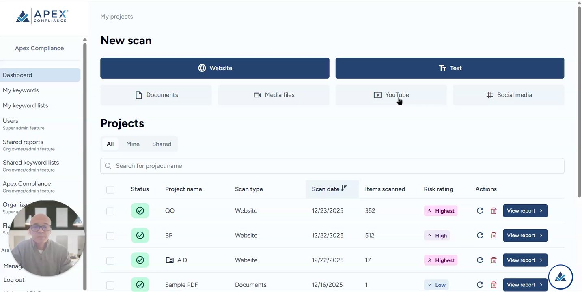Open the Apex chat widget icon

(x=560, y=277)
